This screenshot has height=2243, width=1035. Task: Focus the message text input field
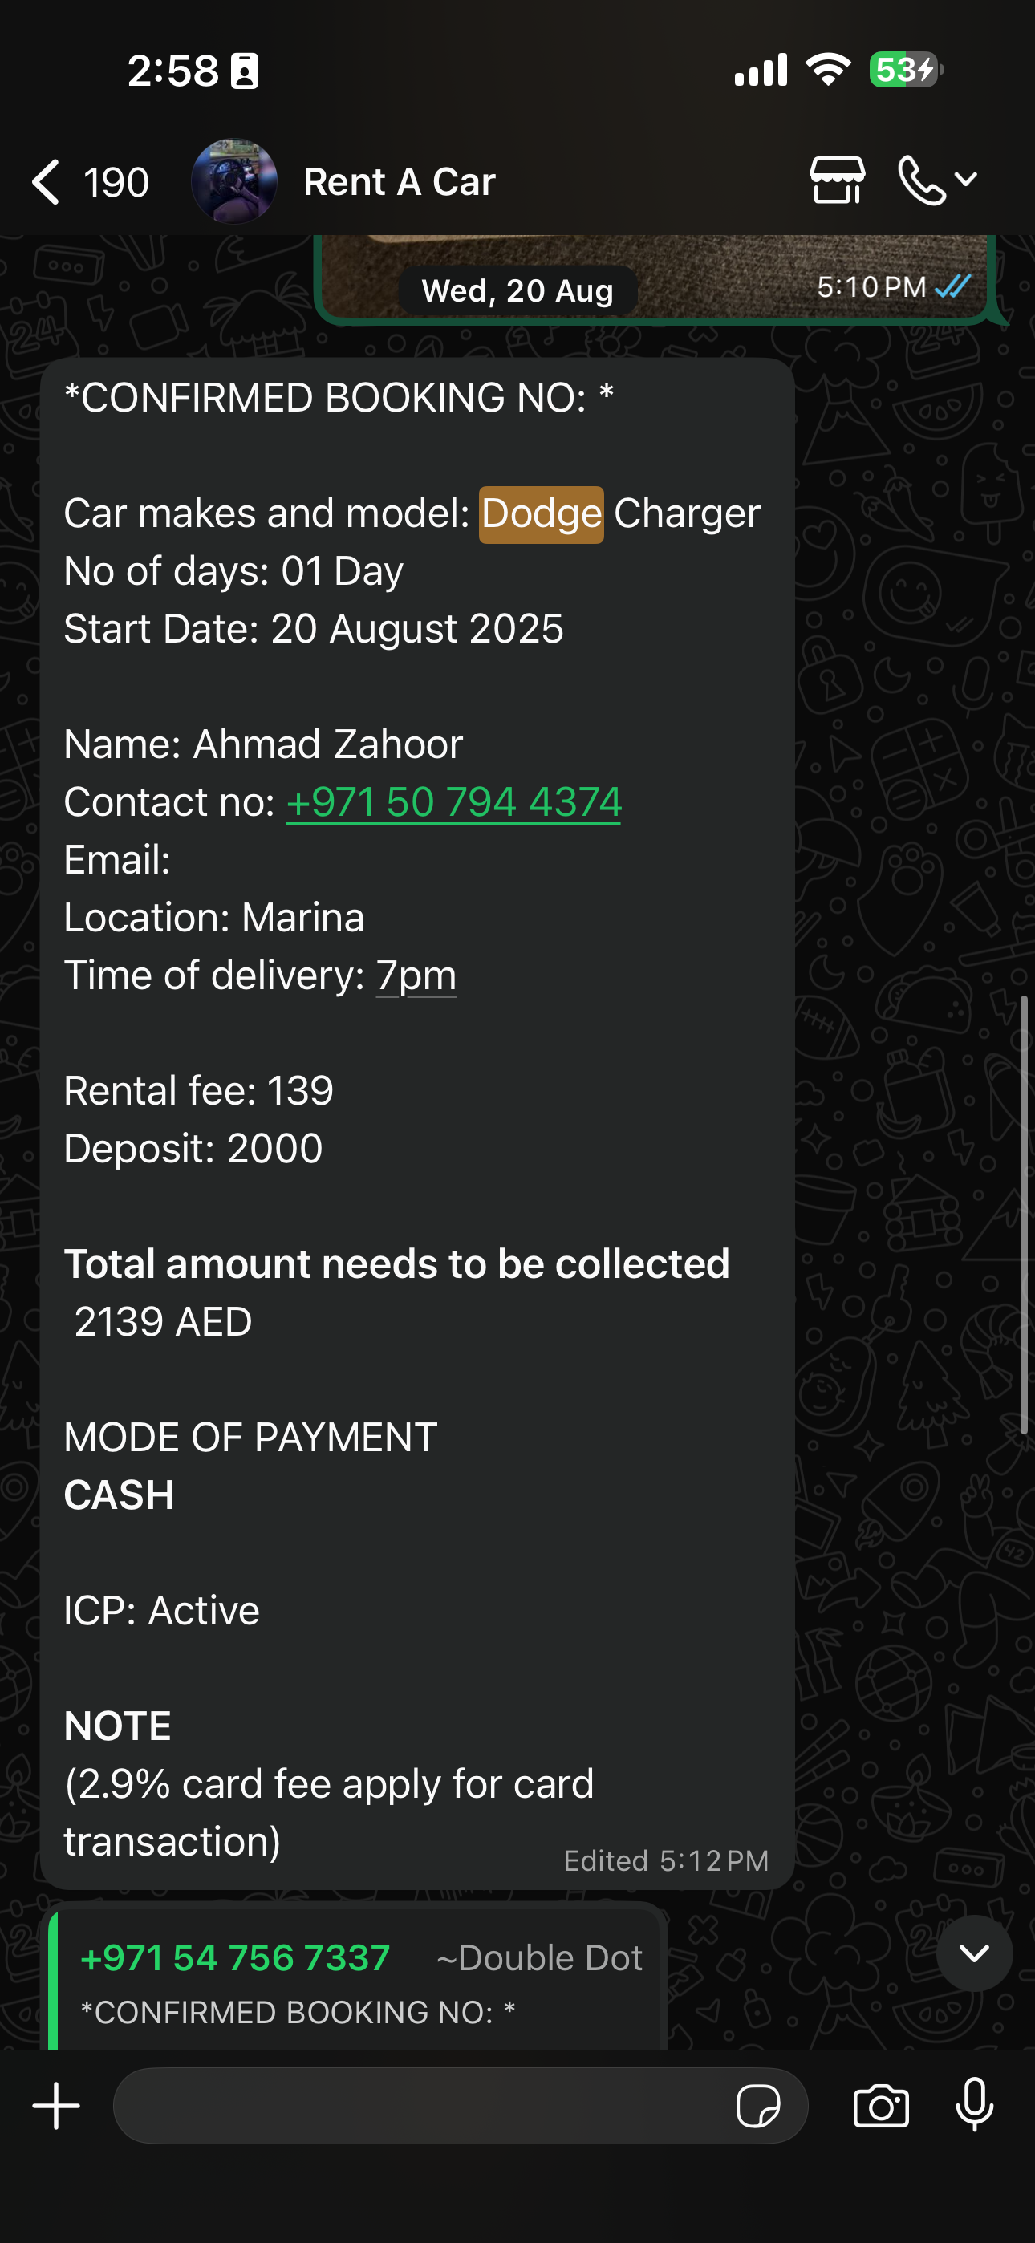pyautogui.click(x=418, y=2107)
